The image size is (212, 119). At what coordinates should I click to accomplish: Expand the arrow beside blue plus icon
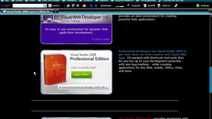tap(81, 6)
